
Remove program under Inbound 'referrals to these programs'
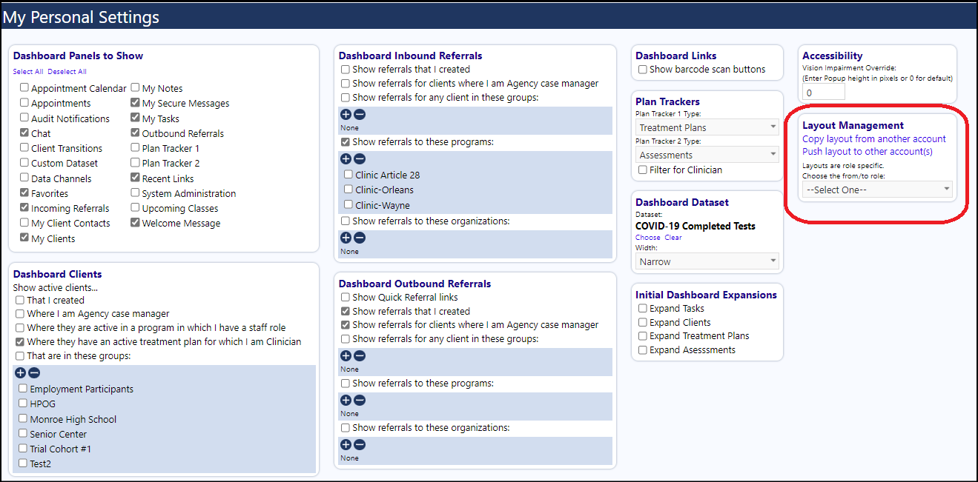pyautogui.click(x=359, y=159)
